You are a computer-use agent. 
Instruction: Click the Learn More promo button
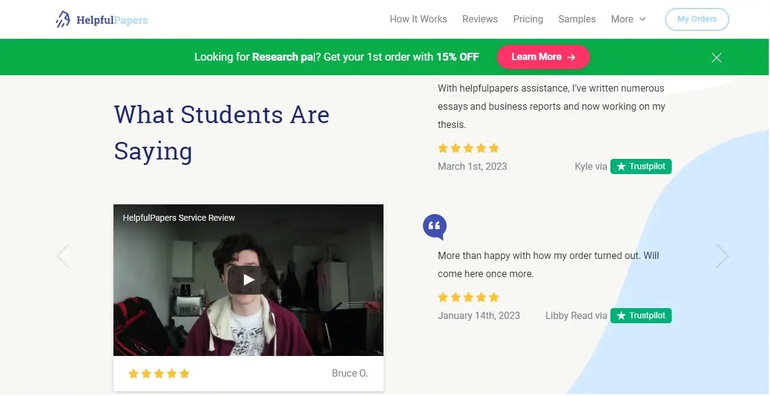[x=543, y=57]
